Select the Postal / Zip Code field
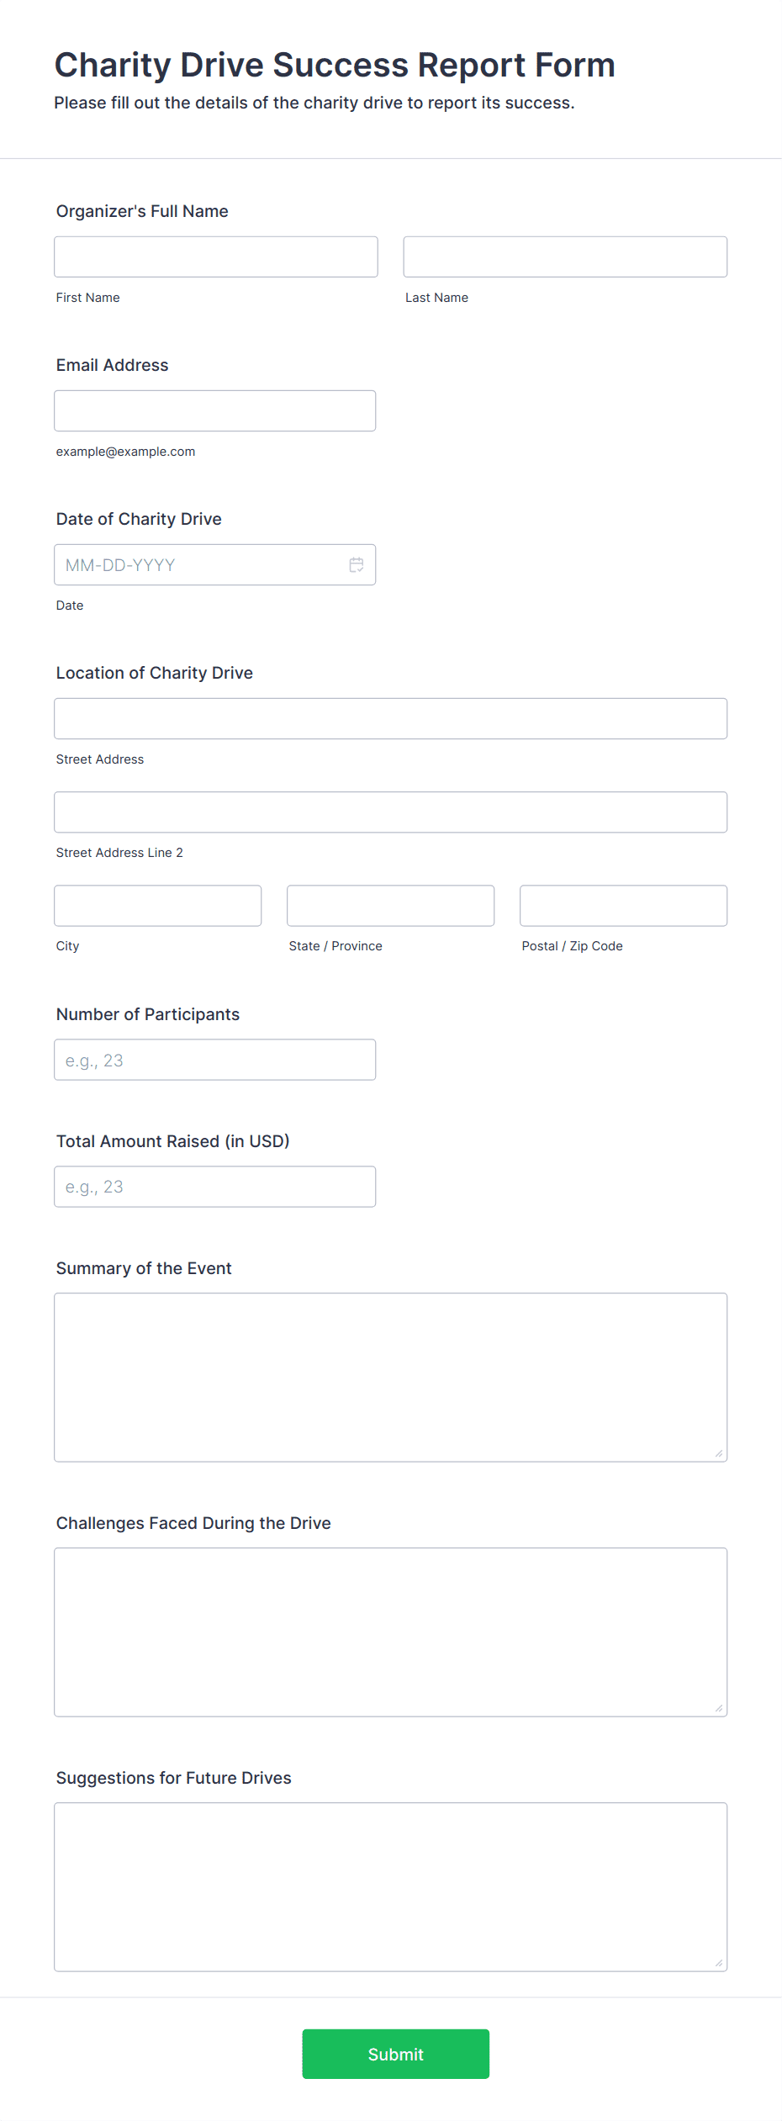 click(x=622, y=905)
